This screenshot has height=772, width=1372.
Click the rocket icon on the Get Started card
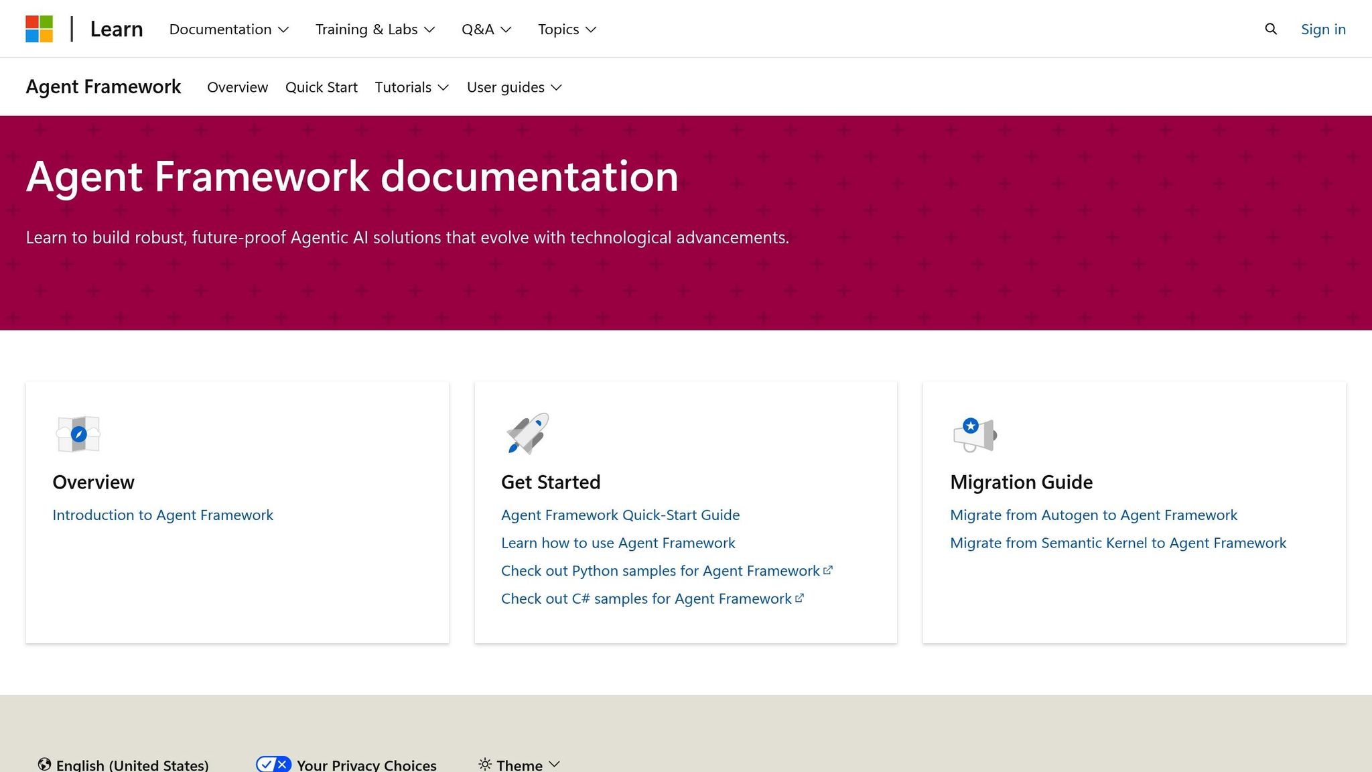tap(527, 434)
